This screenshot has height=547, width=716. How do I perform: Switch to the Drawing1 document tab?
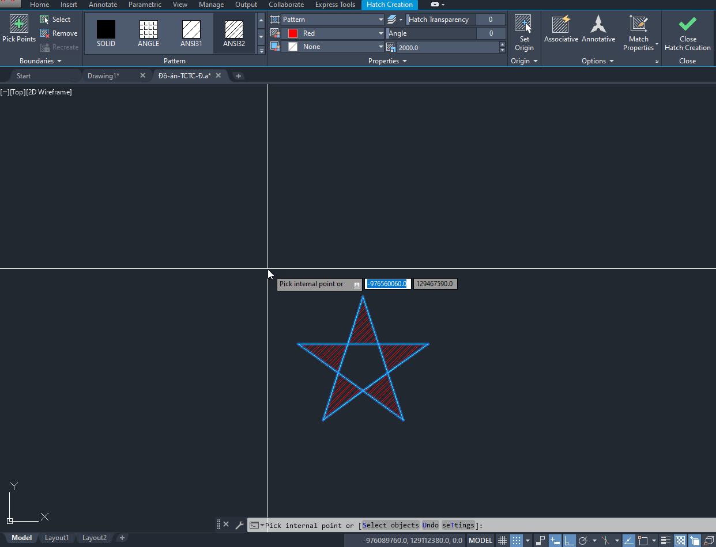(x=104, y=75)
